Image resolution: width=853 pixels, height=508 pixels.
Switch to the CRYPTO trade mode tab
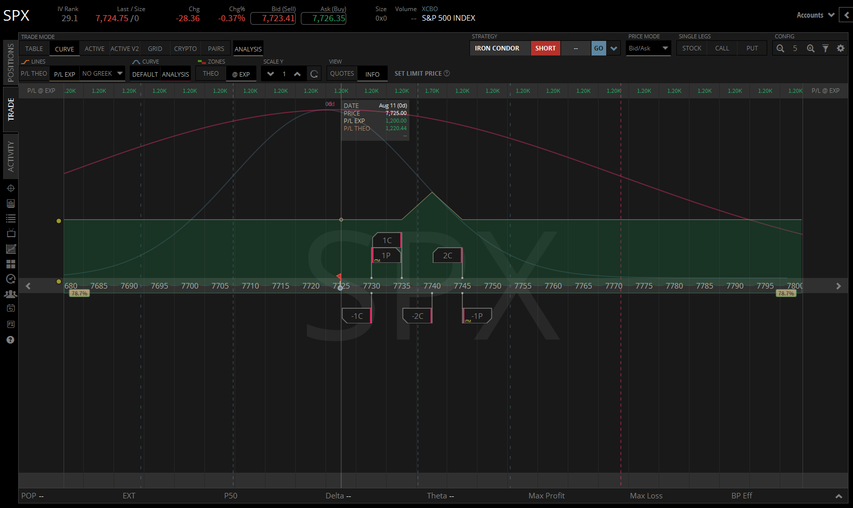pyautogui.click(x=185, y=49)
